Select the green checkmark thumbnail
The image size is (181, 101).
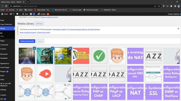[99, 56]
